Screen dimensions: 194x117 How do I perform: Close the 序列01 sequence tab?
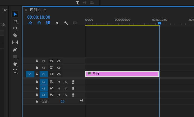click(26, 10)
